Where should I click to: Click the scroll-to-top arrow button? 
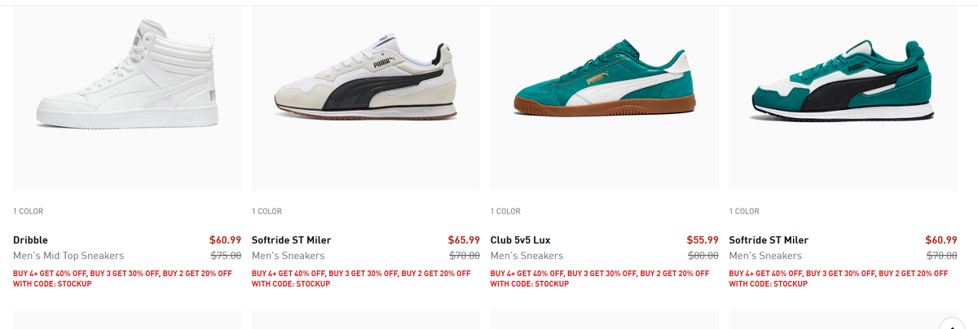pyautogui.click(x=951, y=323)
